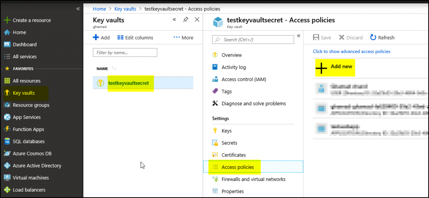
Task: Open the Dashboard icon in sidebar
Action: coord(7,44)
